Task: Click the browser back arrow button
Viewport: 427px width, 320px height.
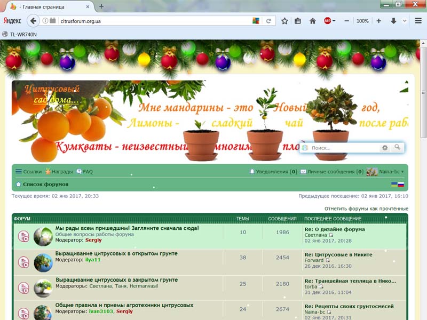Action: point(34,21)
